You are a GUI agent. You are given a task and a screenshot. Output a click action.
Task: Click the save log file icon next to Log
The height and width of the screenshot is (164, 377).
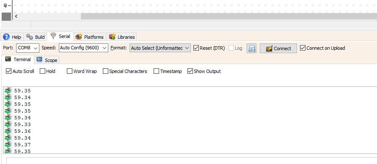point(251,48)
